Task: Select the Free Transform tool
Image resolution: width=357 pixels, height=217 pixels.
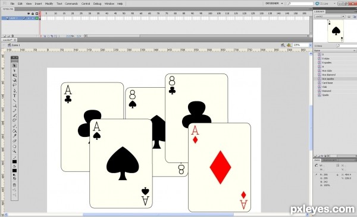Action: [x=14, y=75]
